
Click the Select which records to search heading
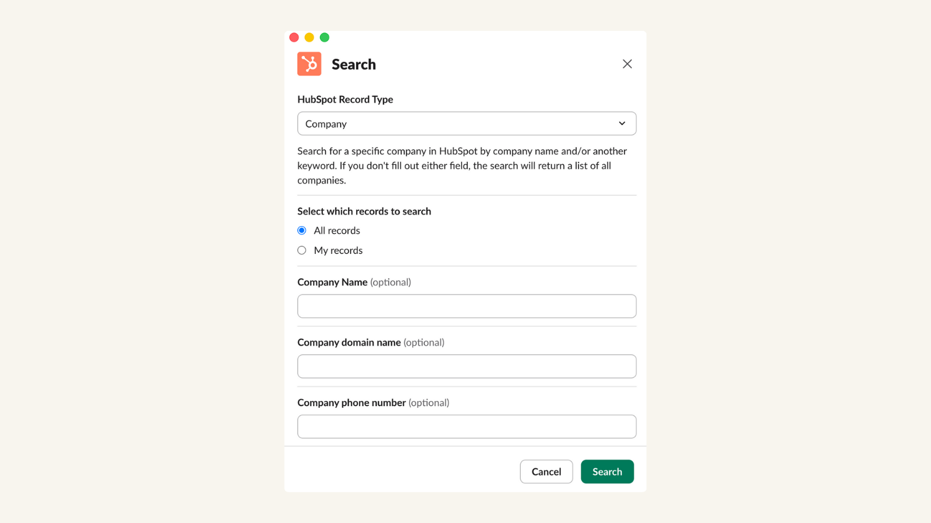[364, 211]
